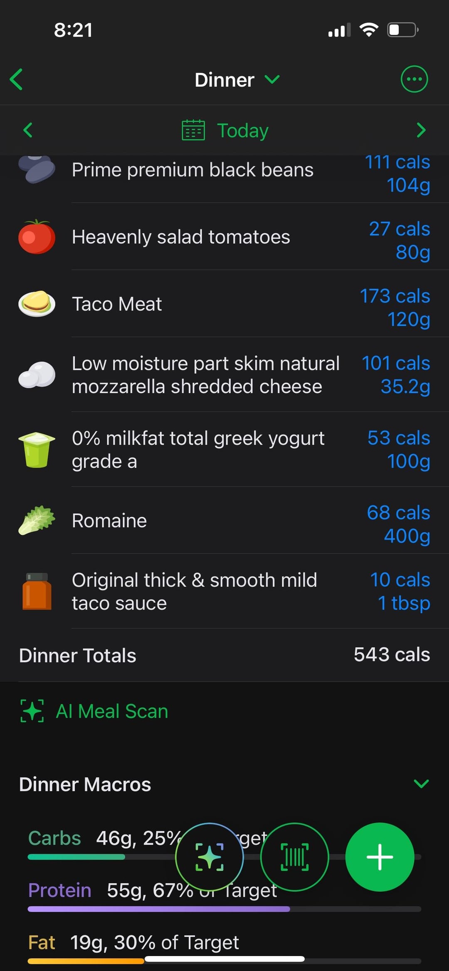Open the Dinner meal dropdown

(x=237, y=79)
